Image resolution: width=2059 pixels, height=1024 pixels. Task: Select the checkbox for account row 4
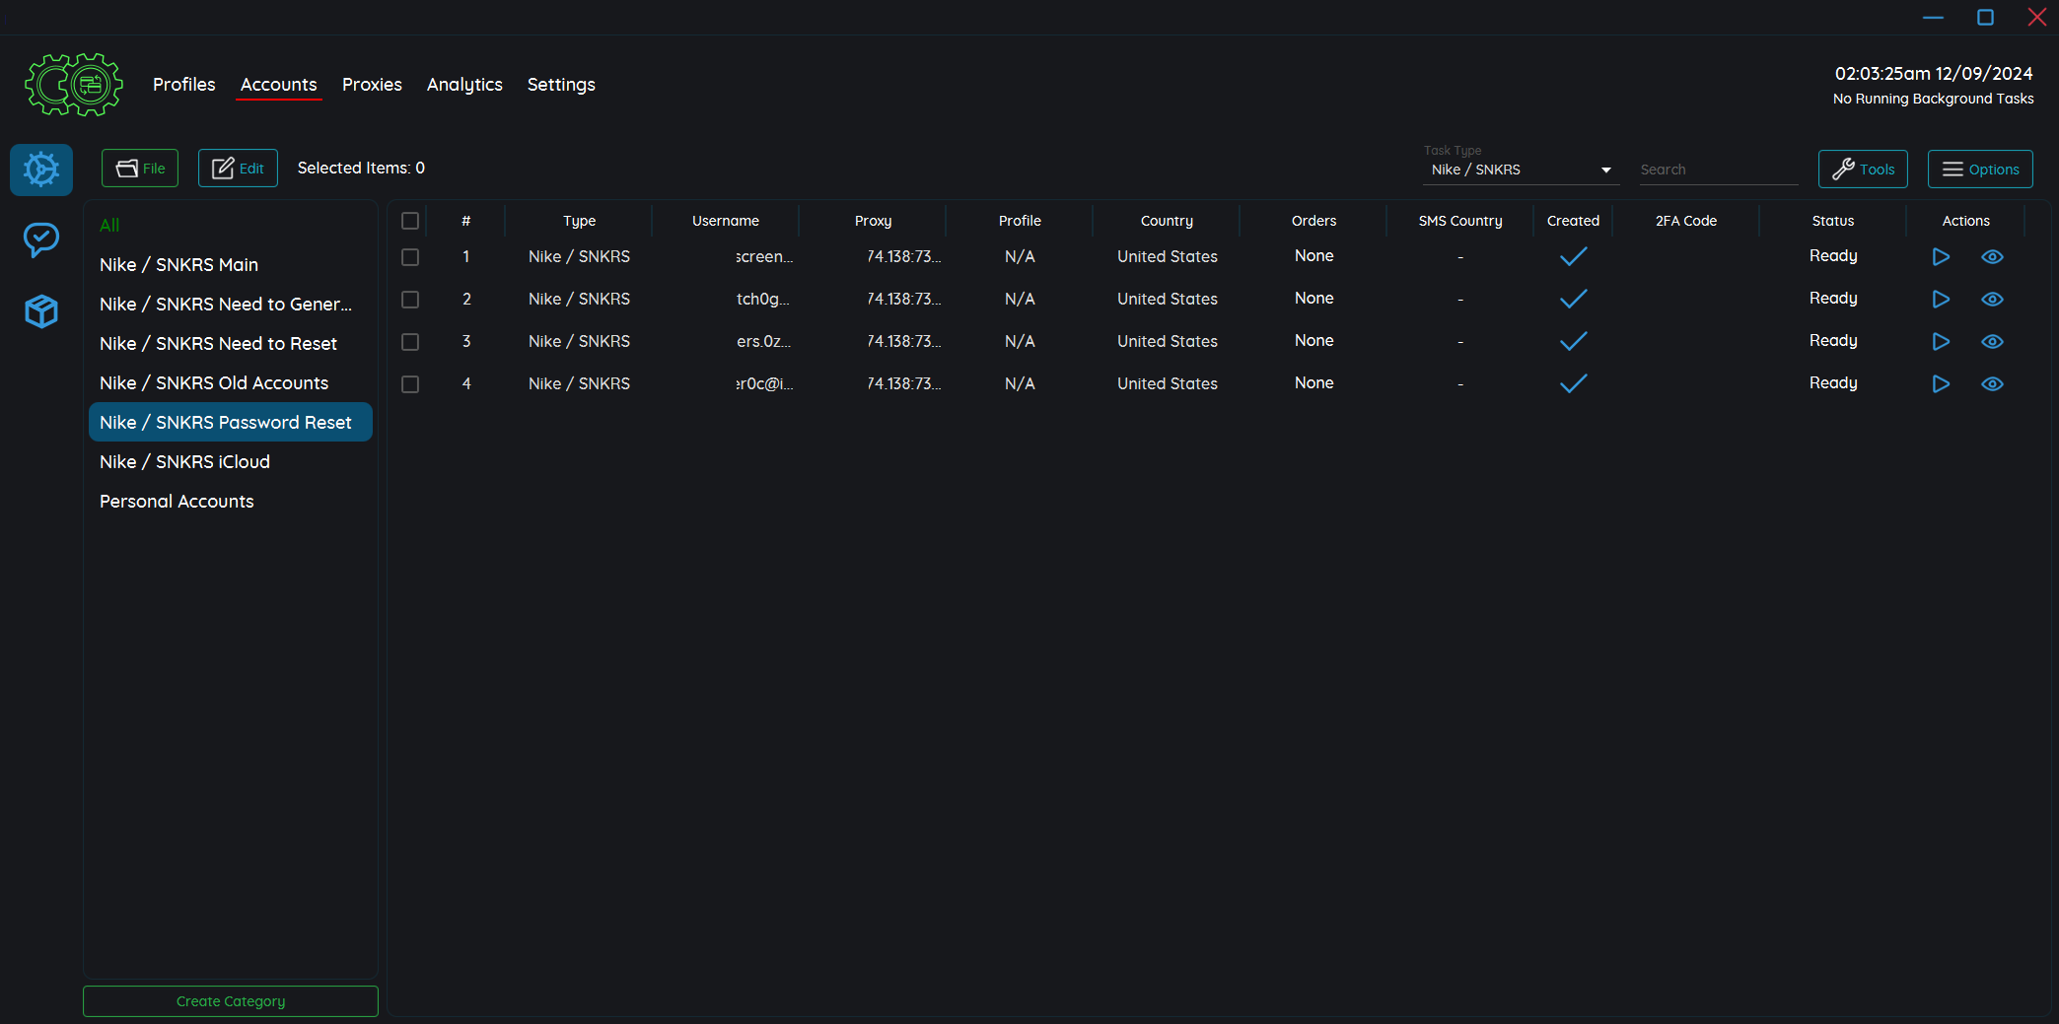click(410, 384)
